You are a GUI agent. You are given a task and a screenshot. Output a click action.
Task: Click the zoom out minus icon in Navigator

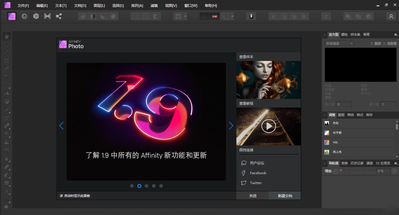coord(336,172)
